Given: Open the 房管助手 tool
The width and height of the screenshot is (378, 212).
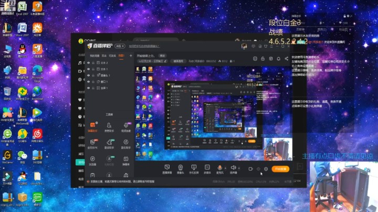Looking at the screenshot, I should (x=109, y=127).
